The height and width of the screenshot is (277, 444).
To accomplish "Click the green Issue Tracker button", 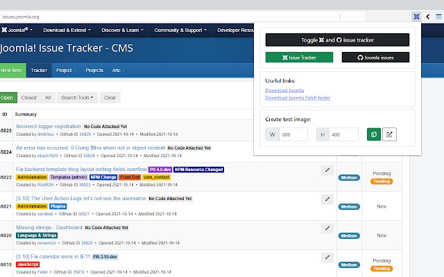I will point(299,57).
